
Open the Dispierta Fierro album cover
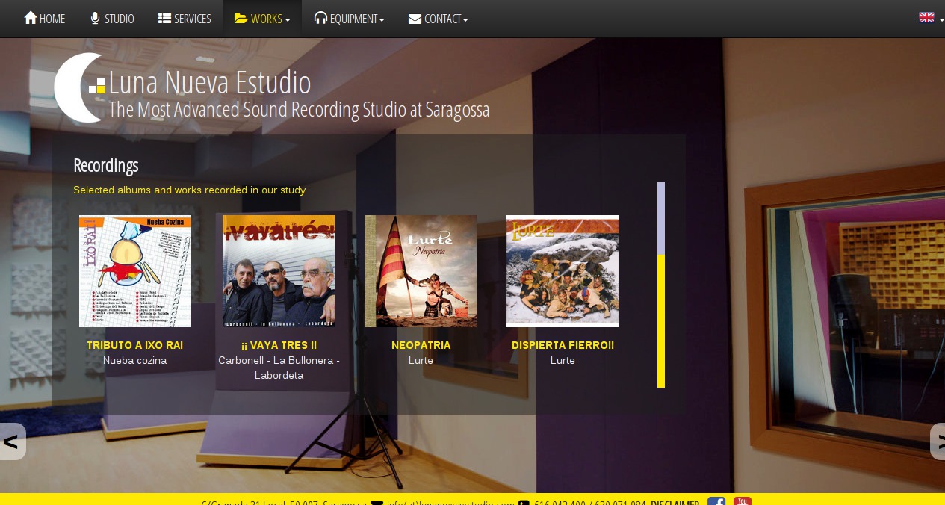point(563,271)
